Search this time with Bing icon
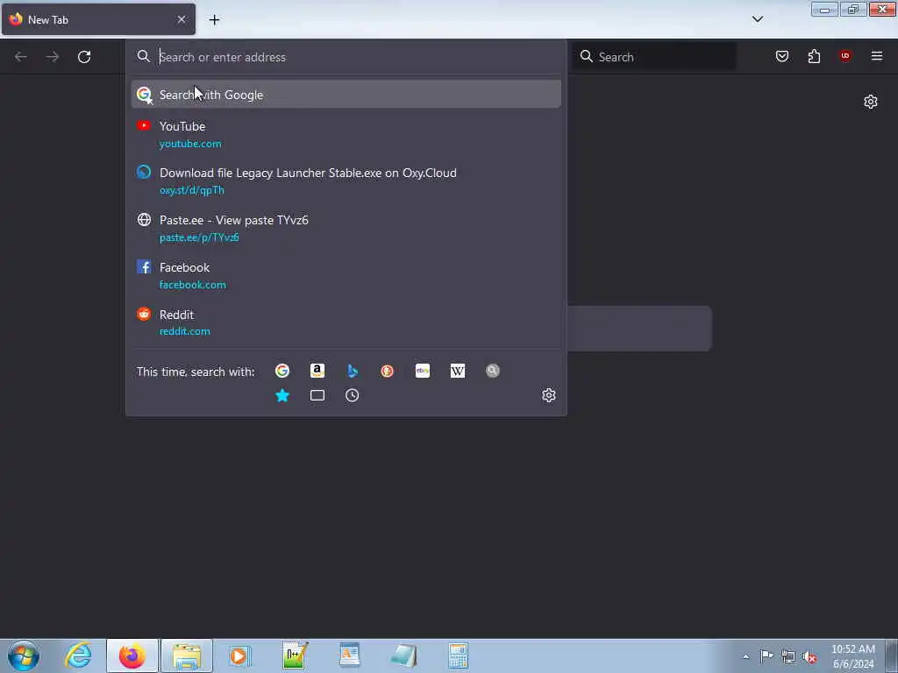This screenshot has height=673, width=898. 353,371
